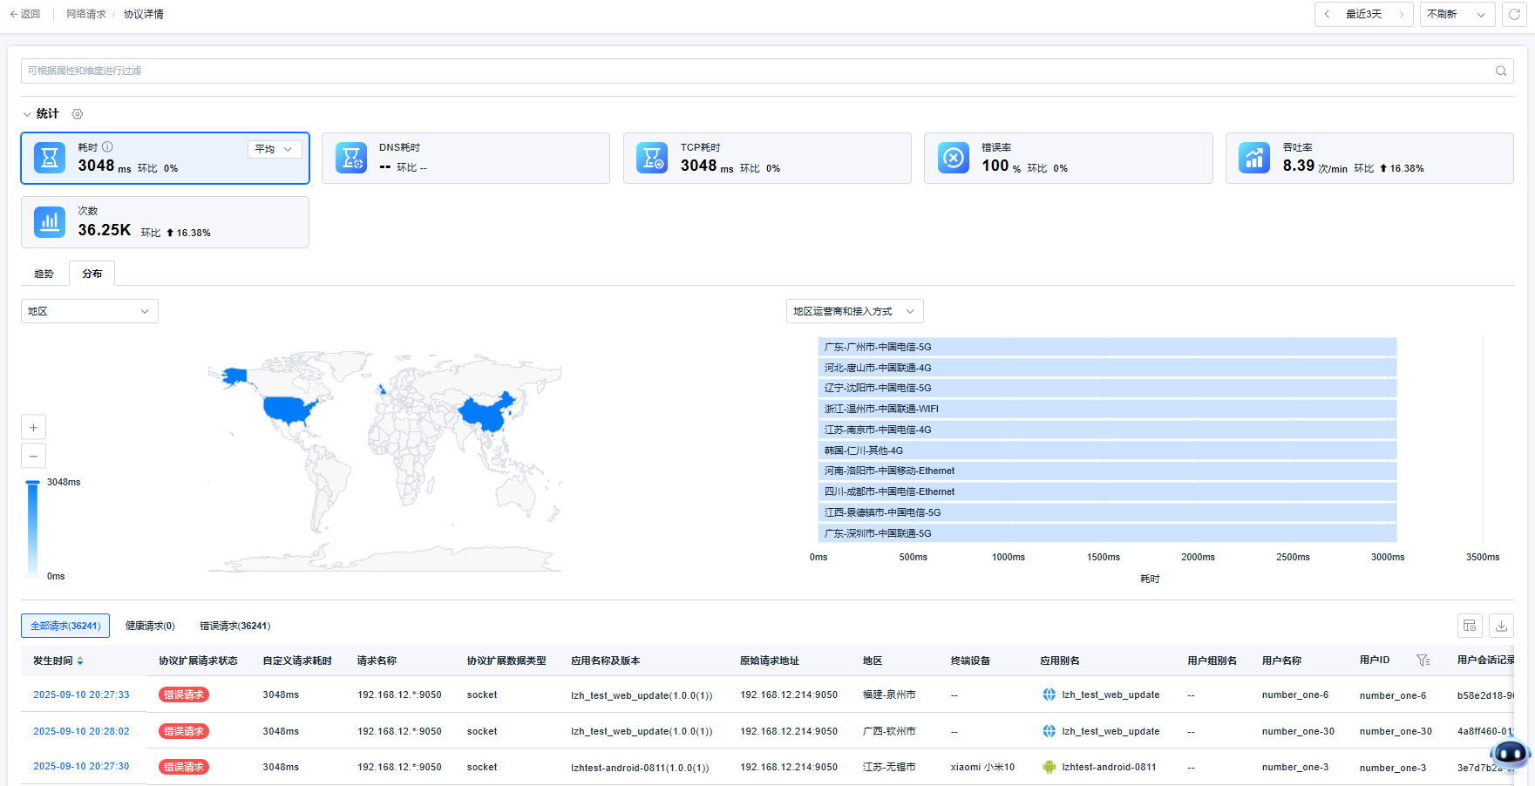Open table column settings icon

pos(1470,626)
